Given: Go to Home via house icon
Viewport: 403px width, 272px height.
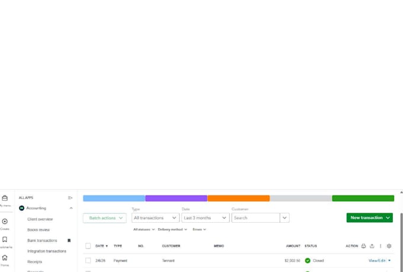Looking at the screenshot, I should [5, 258].
